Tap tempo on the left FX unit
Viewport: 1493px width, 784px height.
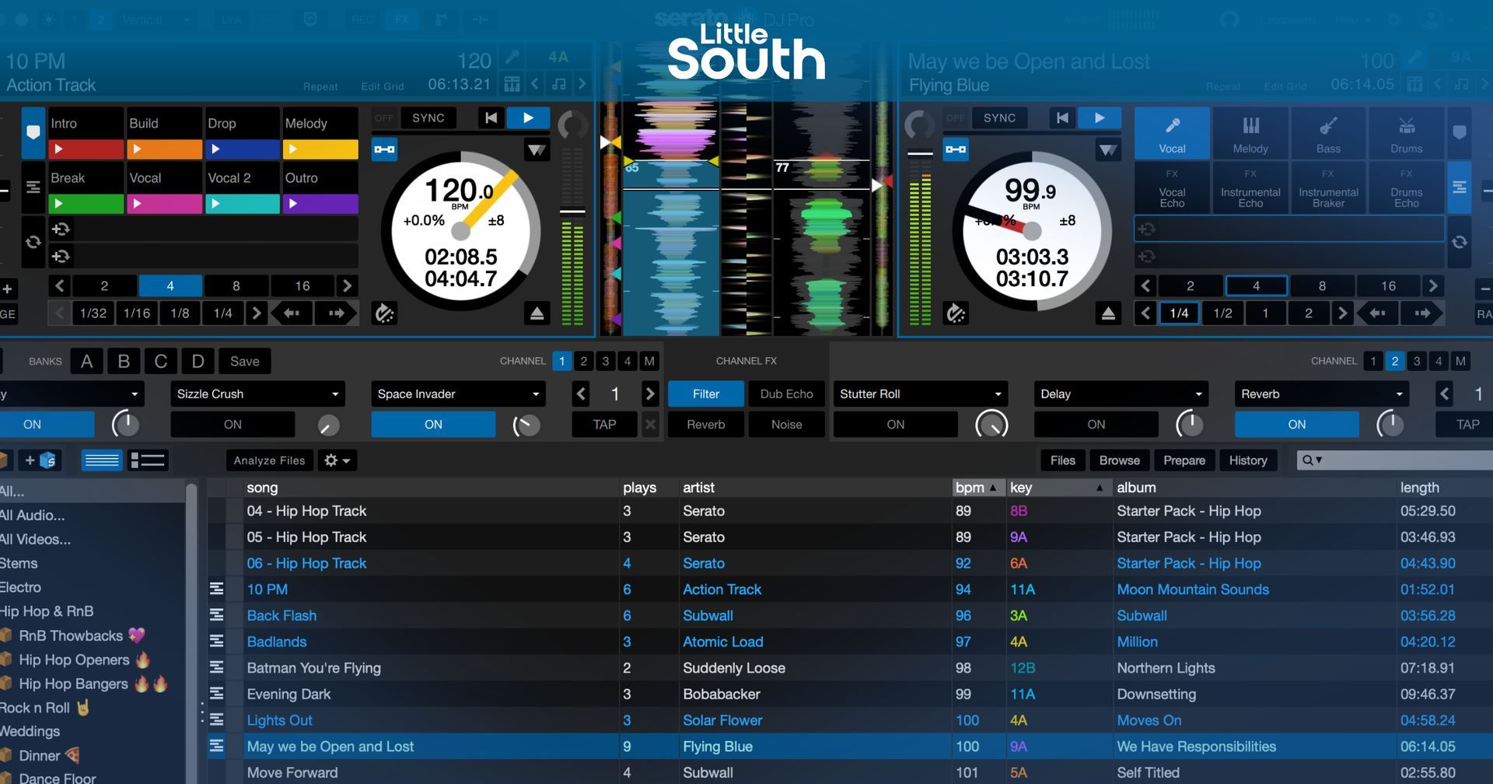604,425
